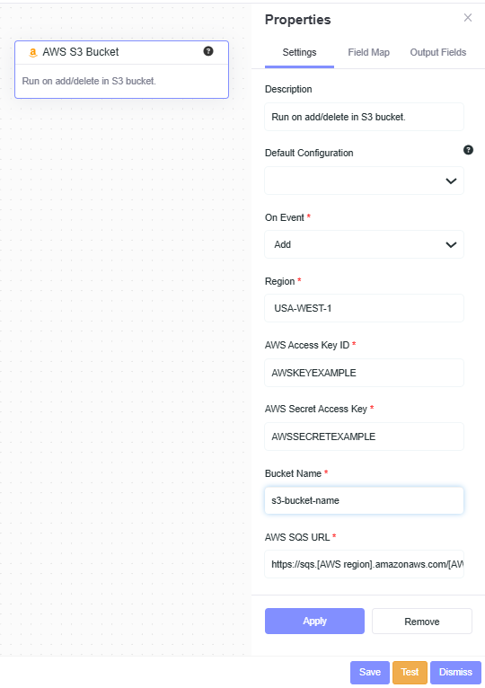Click the Apply button
Screen dimensions: 485x688
pos(314,621)
